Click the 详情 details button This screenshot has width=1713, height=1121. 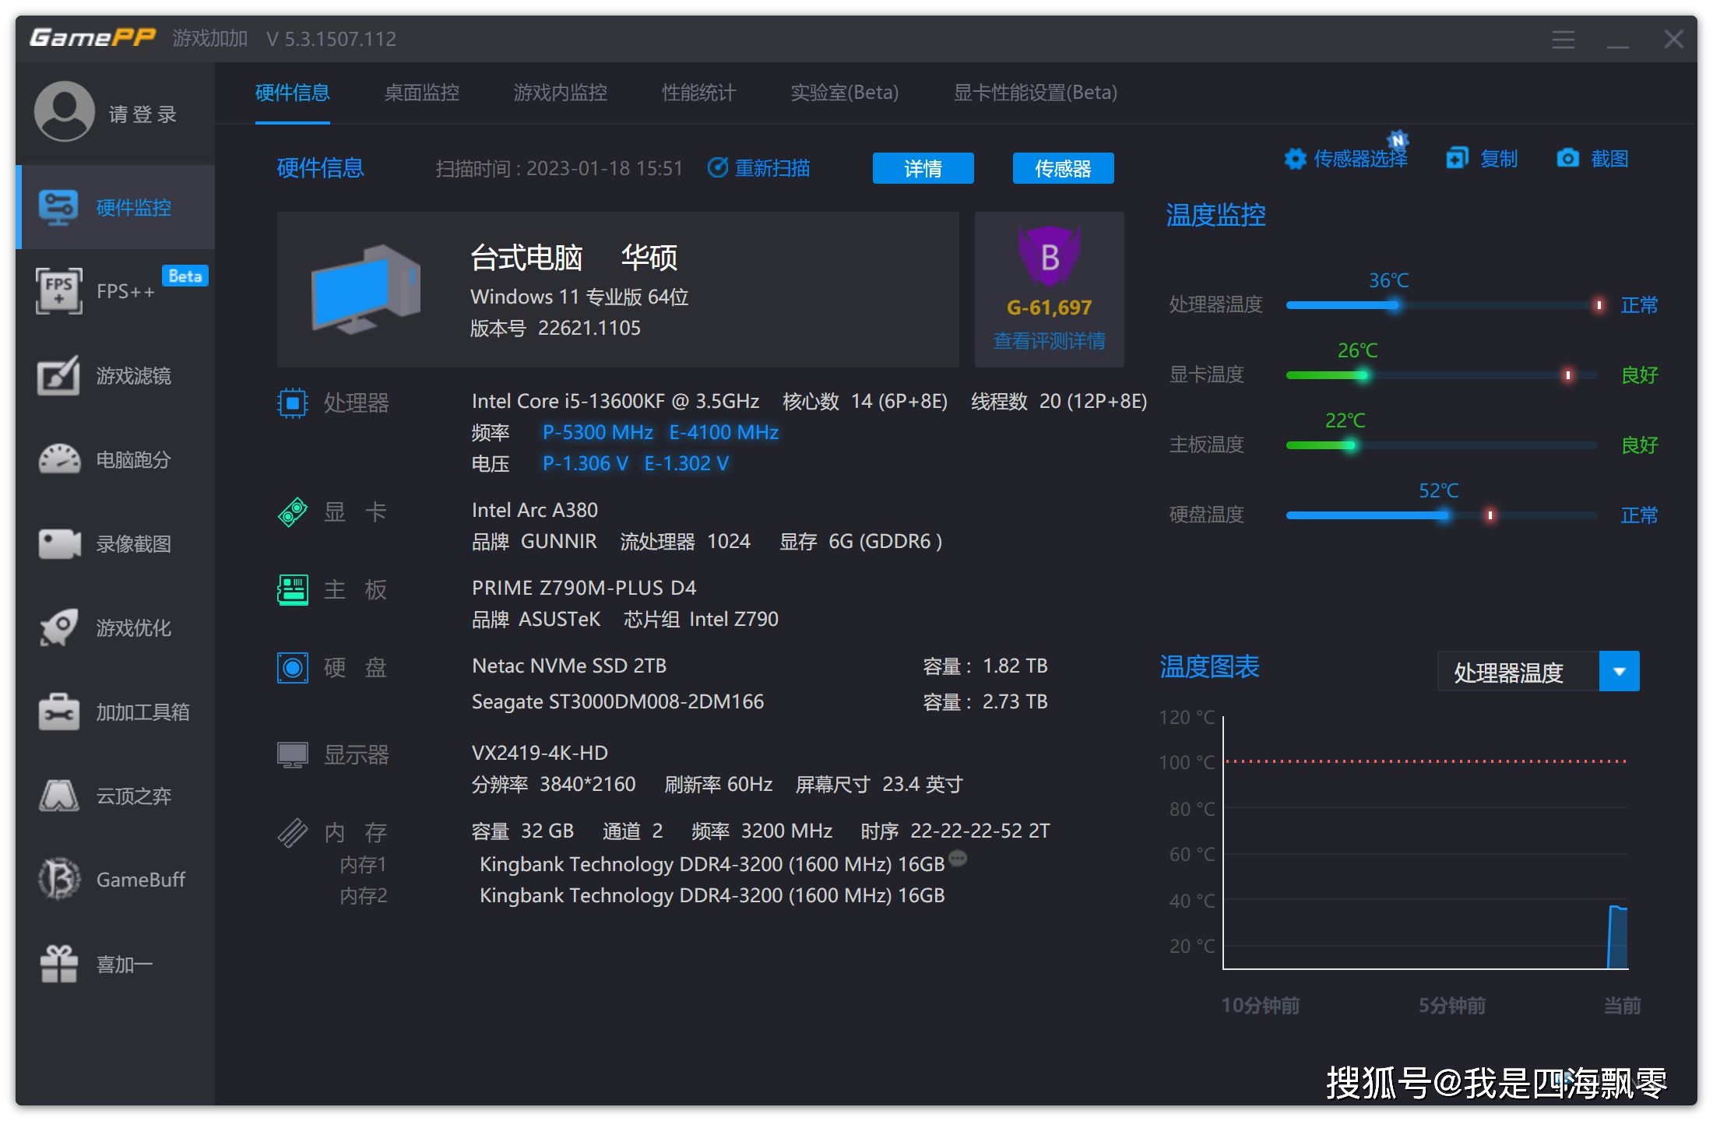pyautogui.click(x=923, y=168)
